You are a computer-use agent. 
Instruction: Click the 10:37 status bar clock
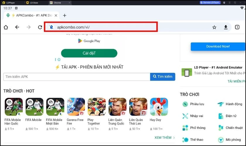8,8
